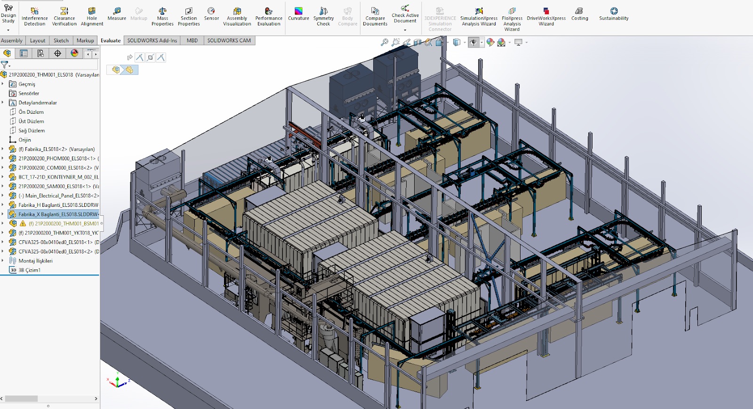The width and height of the screenshot is (753, 409).
Task: Show Curvature display
Action: [x=298, y=14]
